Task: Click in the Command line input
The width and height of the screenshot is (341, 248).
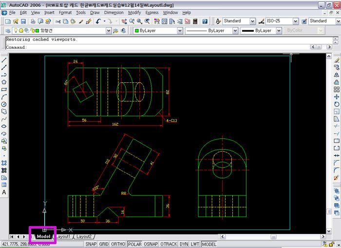Action: pyautogui.click(x=157, y=47)
